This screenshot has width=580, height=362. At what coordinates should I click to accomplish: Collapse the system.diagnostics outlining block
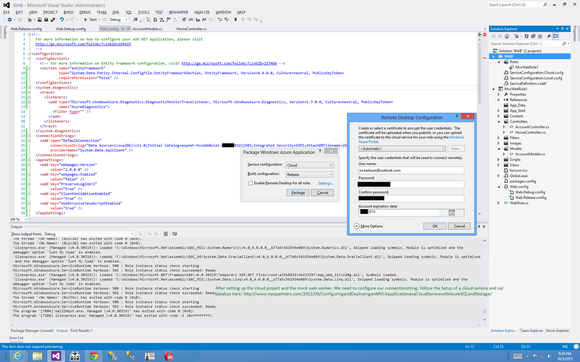click(29, 88)
